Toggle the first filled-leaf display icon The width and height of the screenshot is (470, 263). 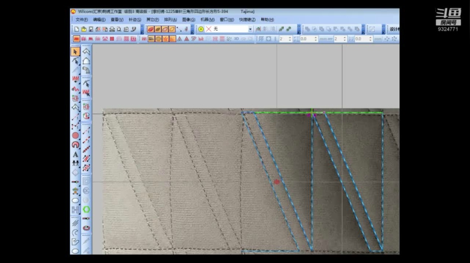[x=151, y=29]
